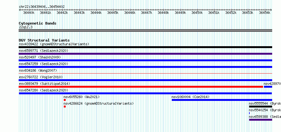Open the nsv1060004 (Coe2014) label

point(190,97)
